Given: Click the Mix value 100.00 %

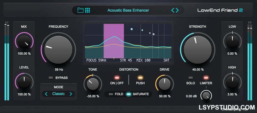Looking at the screenshot, I should [24, 54].
